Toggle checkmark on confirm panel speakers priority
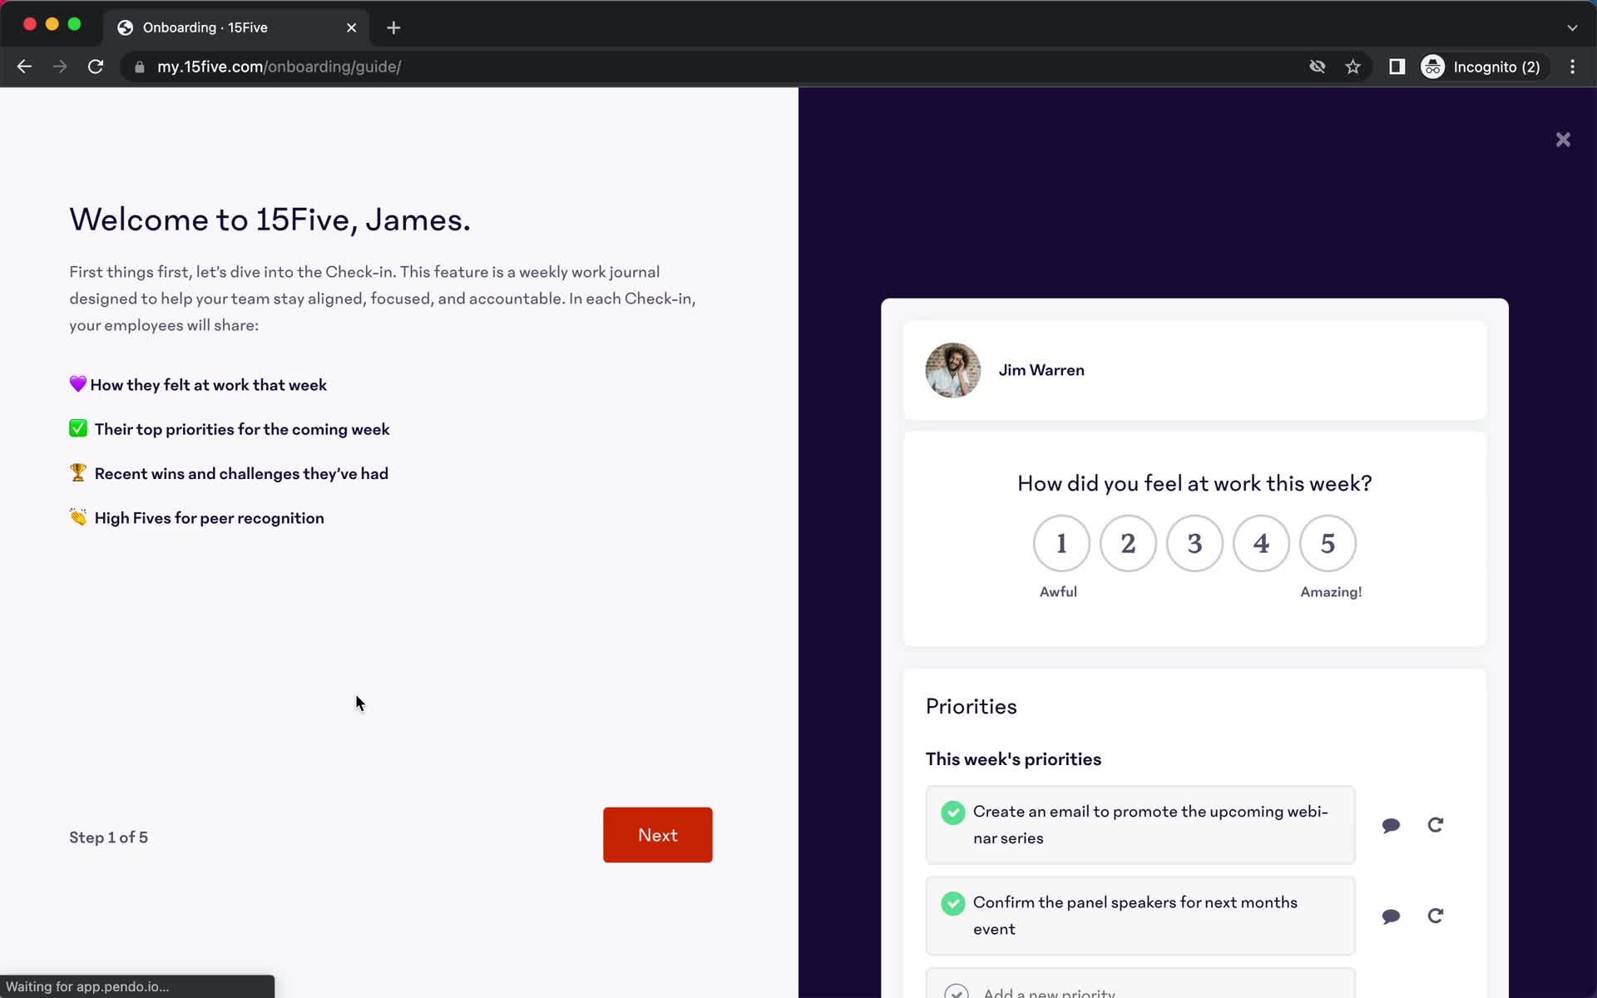Image resolution: width=1597 pixels, height=998 pixels. tap(953, 903)
